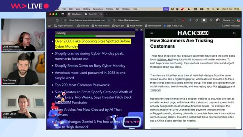Click the HACKREAD logo

[193, 33]
